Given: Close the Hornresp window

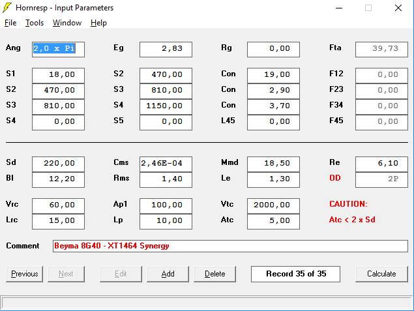Looking at the screenshot, I should (x=398, y=8).
